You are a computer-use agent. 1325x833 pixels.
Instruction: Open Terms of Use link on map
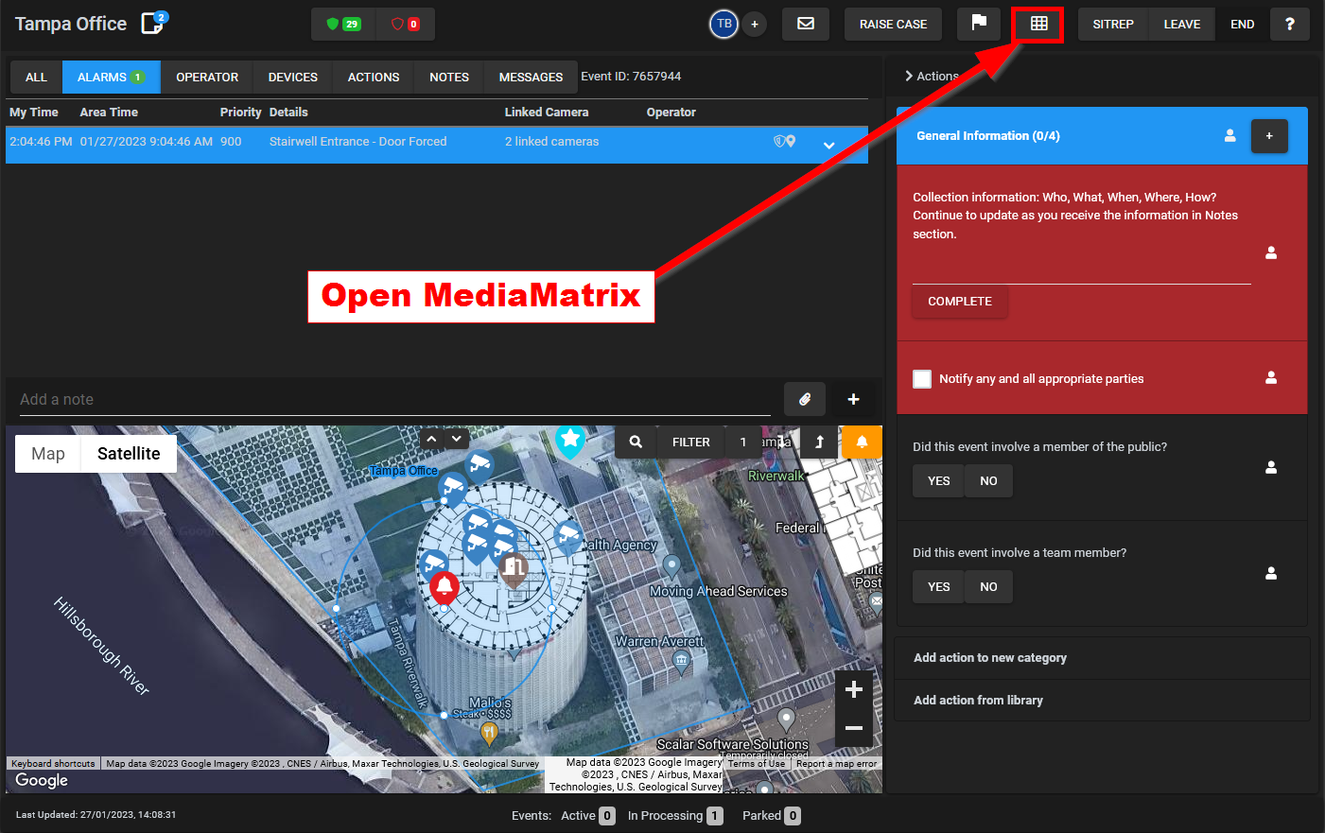pyautogui.click(x=757, y=763)
